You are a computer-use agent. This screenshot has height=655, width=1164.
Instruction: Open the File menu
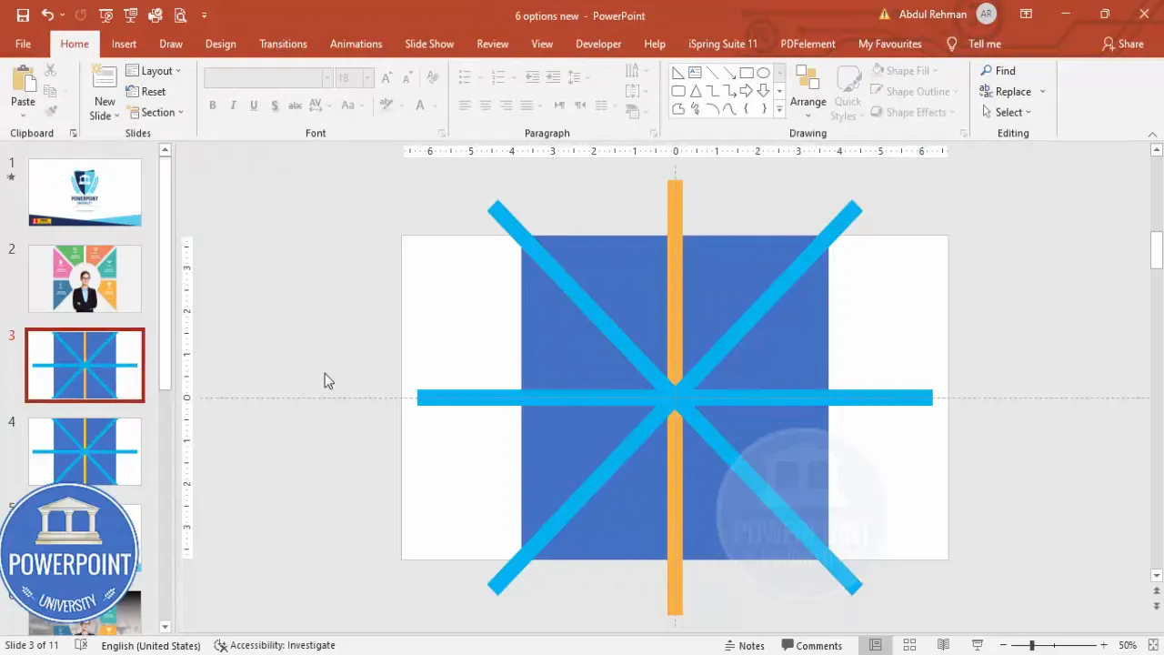(23, 44)
